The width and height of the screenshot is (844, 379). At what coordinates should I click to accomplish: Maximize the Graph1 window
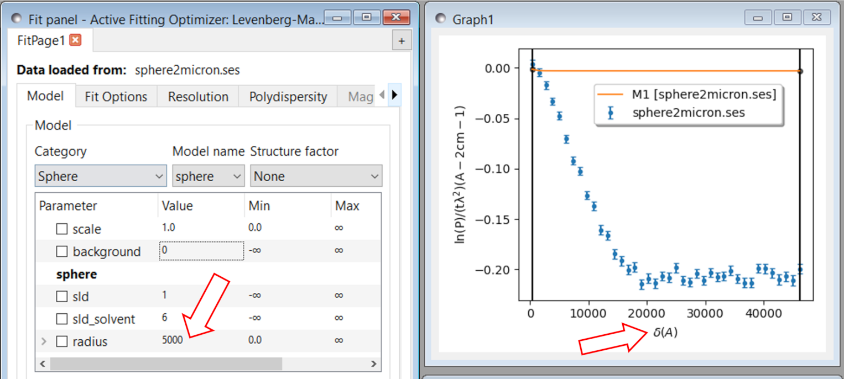pyautogui.click(x=787, y=18)
